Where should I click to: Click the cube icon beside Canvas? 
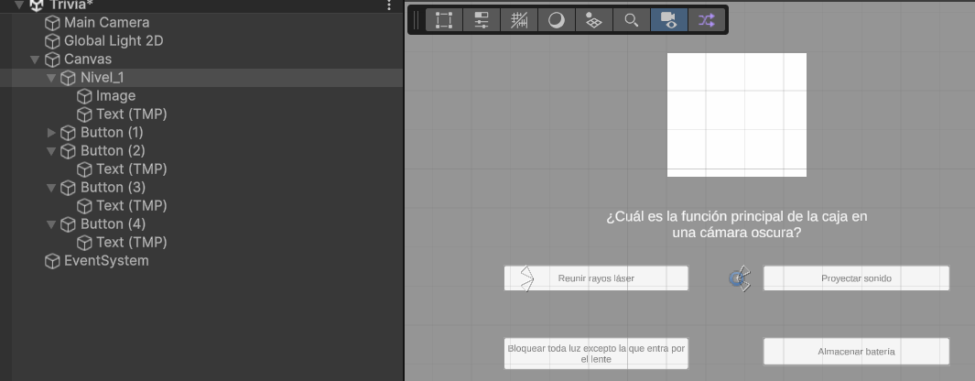coord(52,60)
